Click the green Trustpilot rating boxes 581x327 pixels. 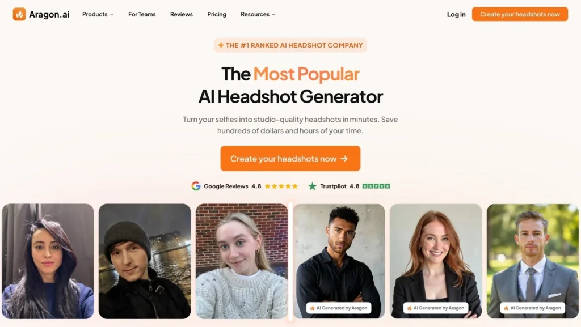click(376, 186)
